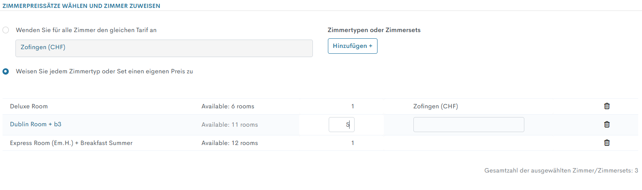Image resolution: width=642 pixels, height=190 pixels.
Task: Click the Deluxe Room quantity value
Action: pos(352,106)
